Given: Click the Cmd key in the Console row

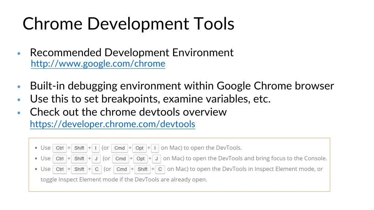Looking at the screenshot, I should 121,159.
